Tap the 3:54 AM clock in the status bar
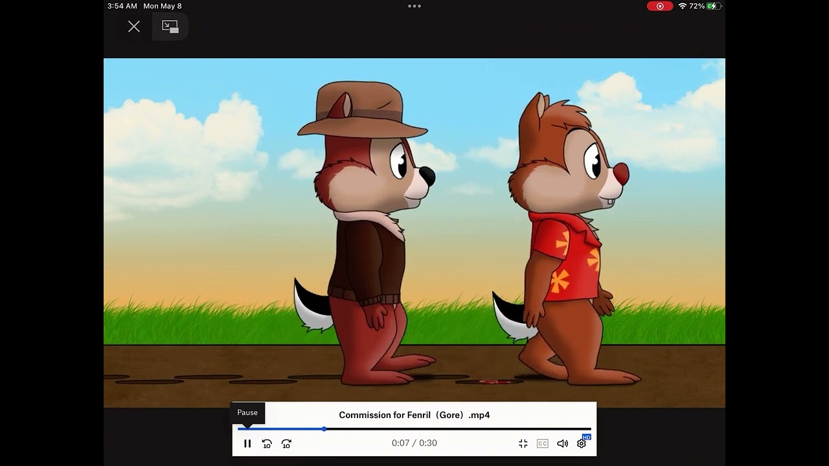 pyautogui.click(x=122, y=6)
